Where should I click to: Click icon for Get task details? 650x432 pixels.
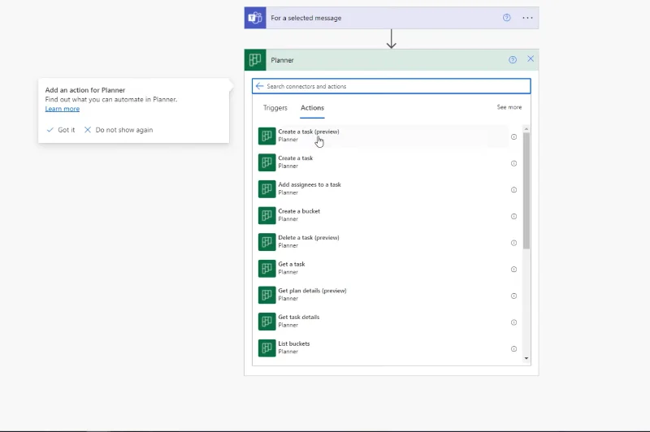267,322
